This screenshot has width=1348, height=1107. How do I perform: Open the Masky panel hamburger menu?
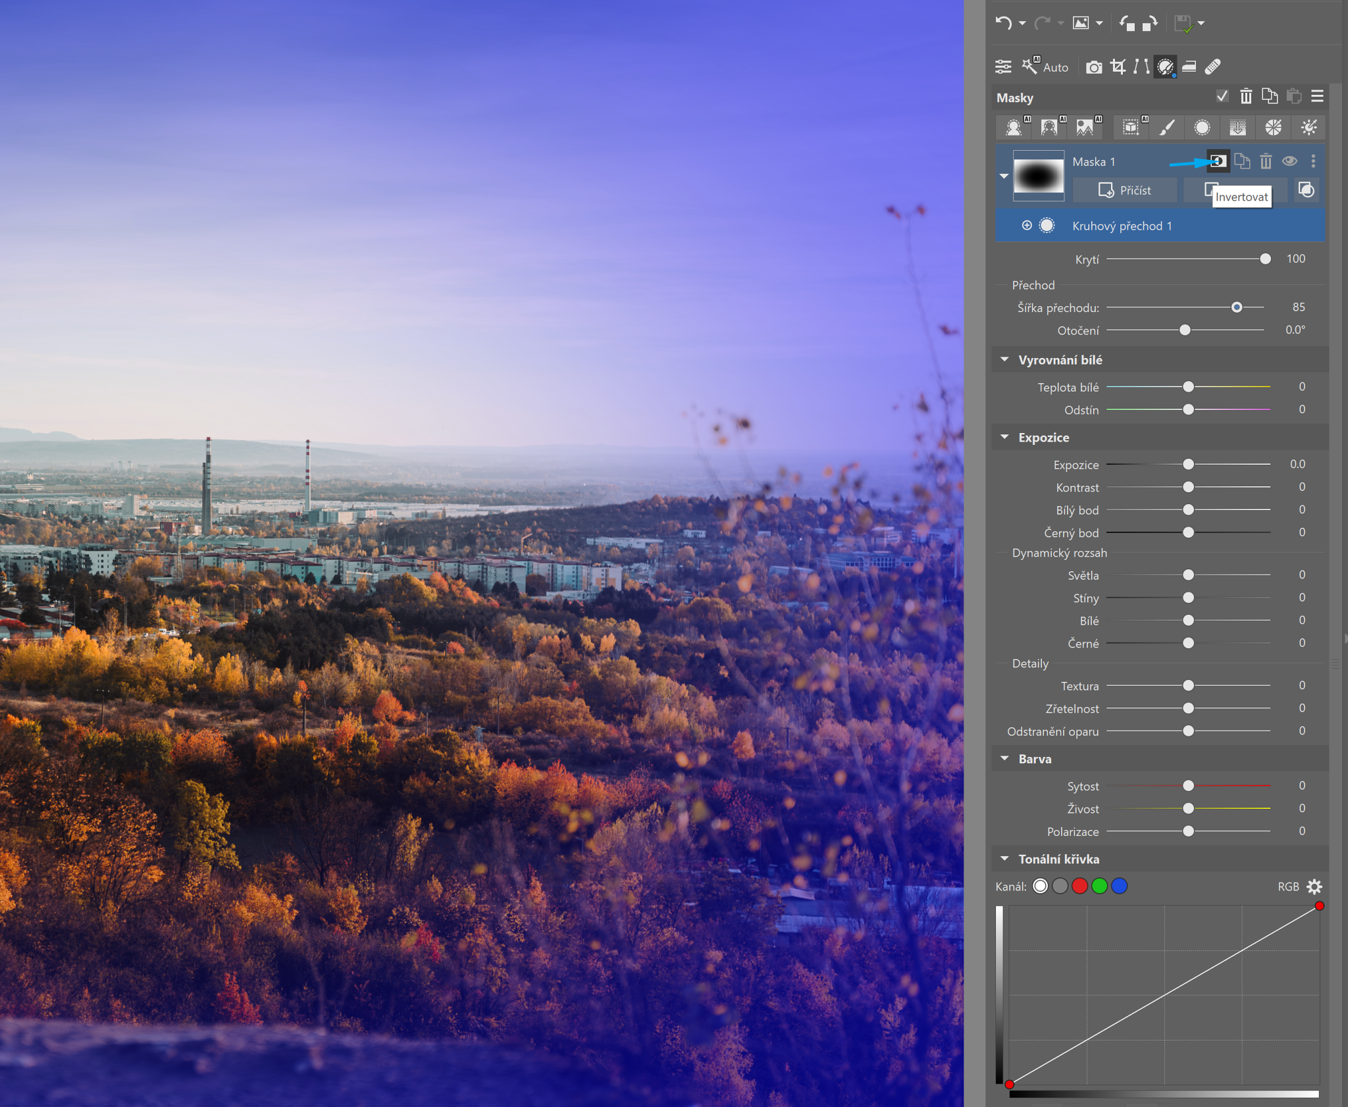[1317, 97]
